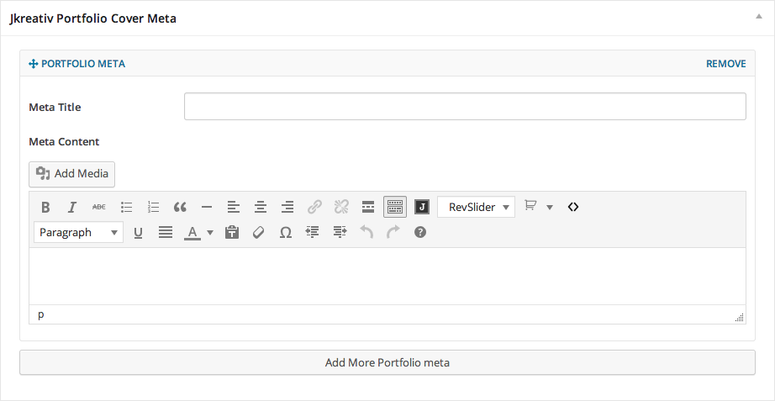This screenshot has width=775, height=401.
Task: Paste as plain text
Action: 232,232
